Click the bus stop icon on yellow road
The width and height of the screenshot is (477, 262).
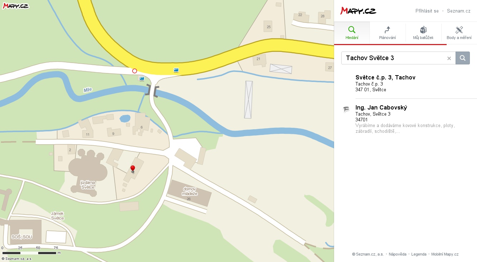click(176, 70)
